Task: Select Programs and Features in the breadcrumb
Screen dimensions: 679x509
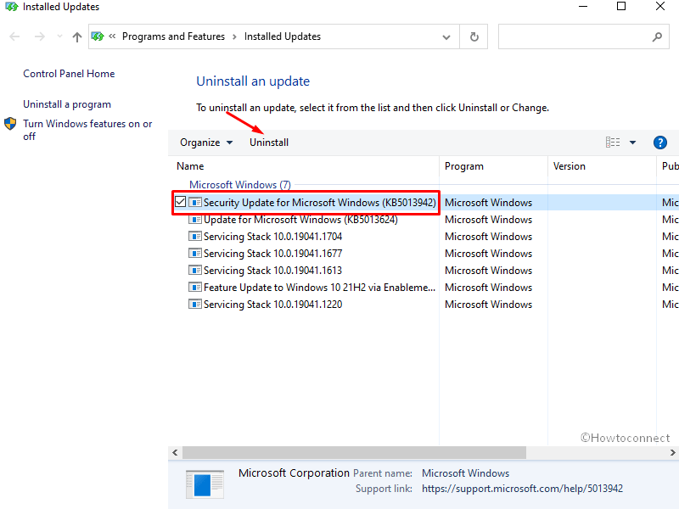Action: pyautogui.click(x=174, y=36)
